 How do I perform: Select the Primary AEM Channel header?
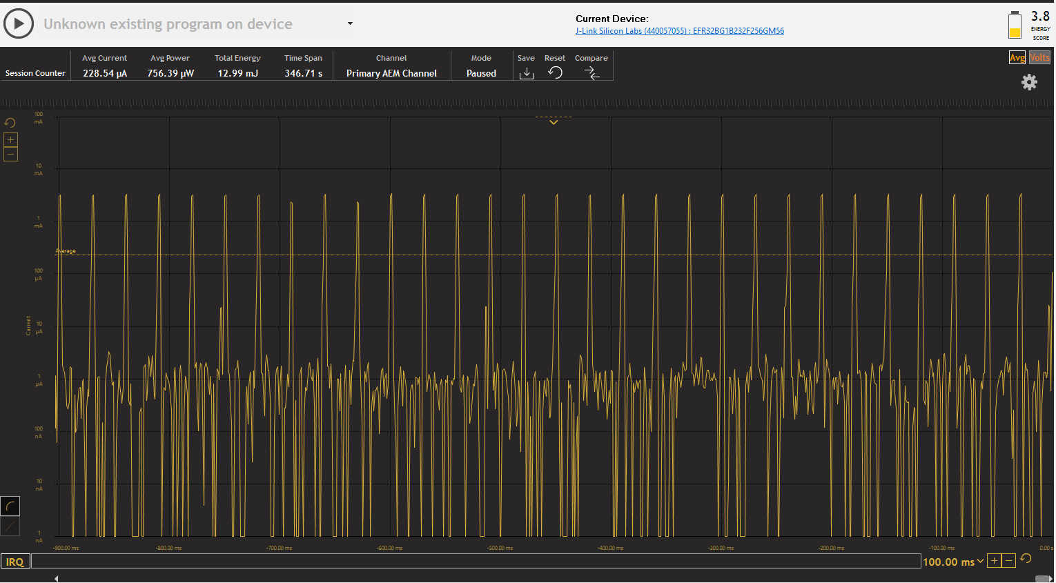(x=391, y=72)
